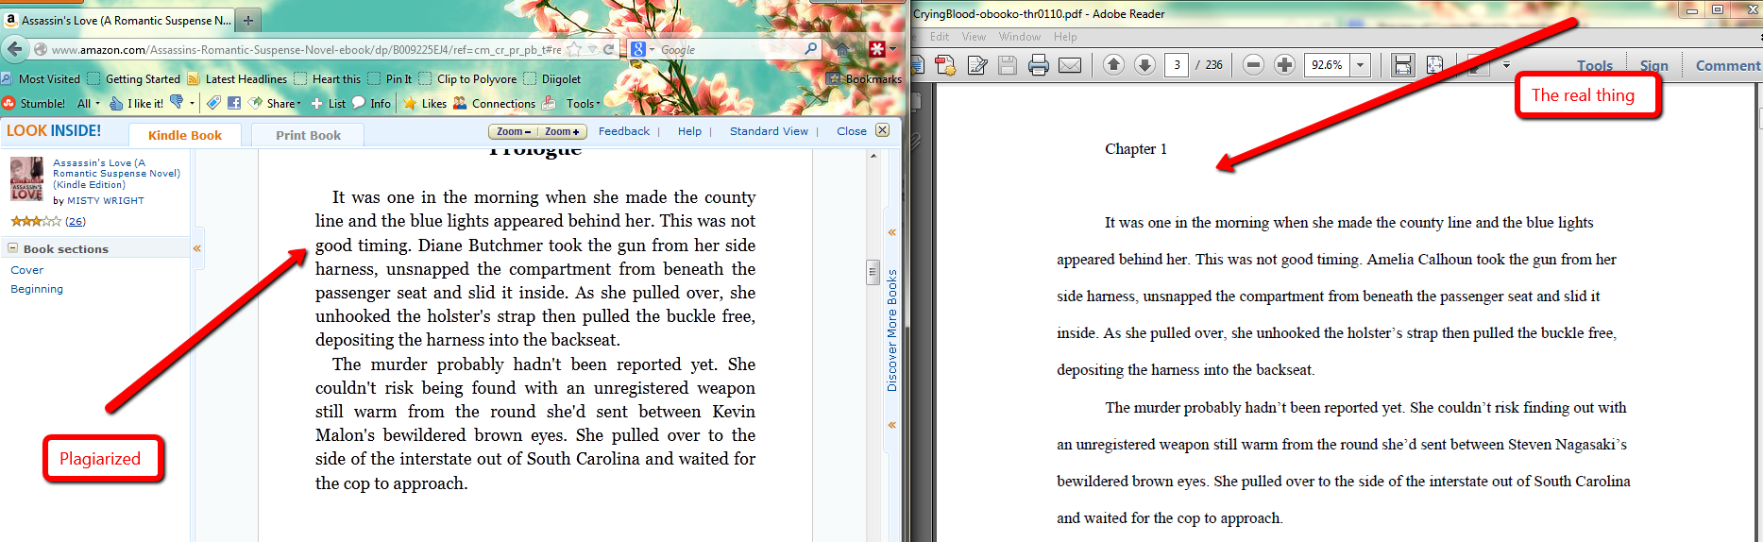Click the page number input field
The width and height of the screenshot is (1763, 542).
[1176, 65]
